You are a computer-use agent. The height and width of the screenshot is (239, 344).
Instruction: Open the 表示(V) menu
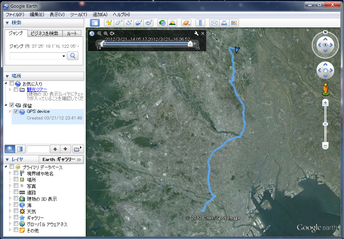point(57,14)
